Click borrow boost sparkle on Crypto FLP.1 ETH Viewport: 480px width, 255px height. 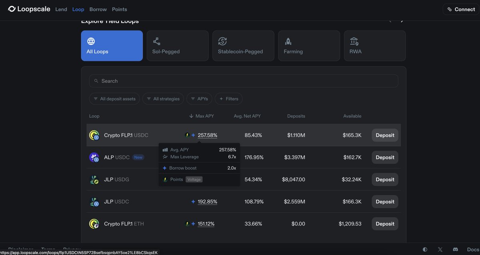pos(193,224)
